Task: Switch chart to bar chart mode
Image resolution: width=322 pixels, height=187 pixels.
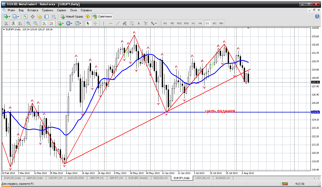Action: coord(6,23)
